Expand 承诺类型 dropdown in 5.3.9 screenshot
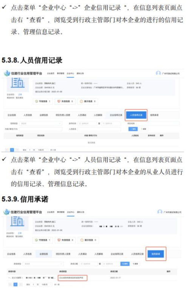Screen dimensions: 186x291 point(43,264)
